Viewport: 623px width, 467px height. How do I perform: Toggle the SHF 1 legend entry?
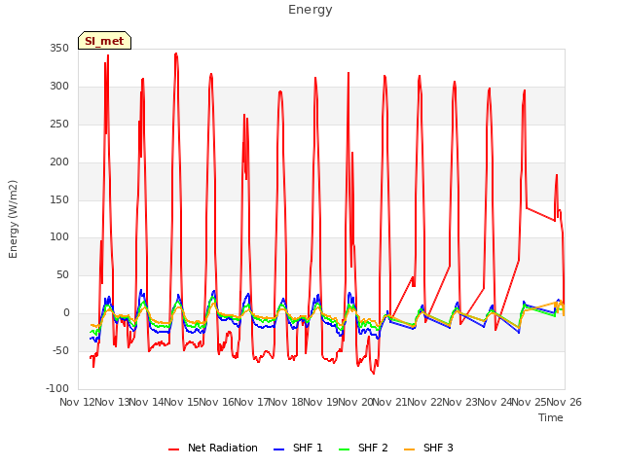click(x=298, y=448)
